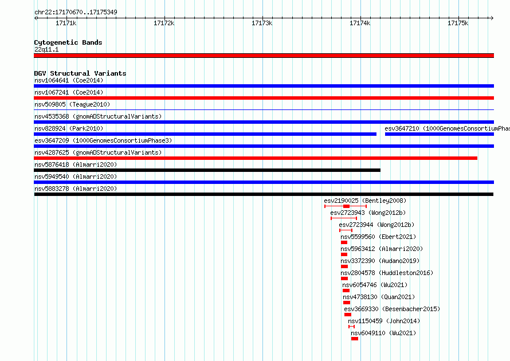Click the red box under nsv6049110
The height and width of the screenshot is (361, 510).
(x=355, y=339)
